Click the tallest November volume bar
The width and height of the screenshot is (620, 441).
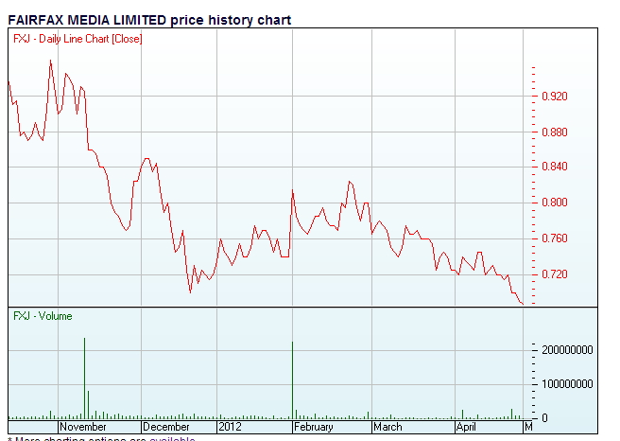pyautogui.click(x=84, y=379)
